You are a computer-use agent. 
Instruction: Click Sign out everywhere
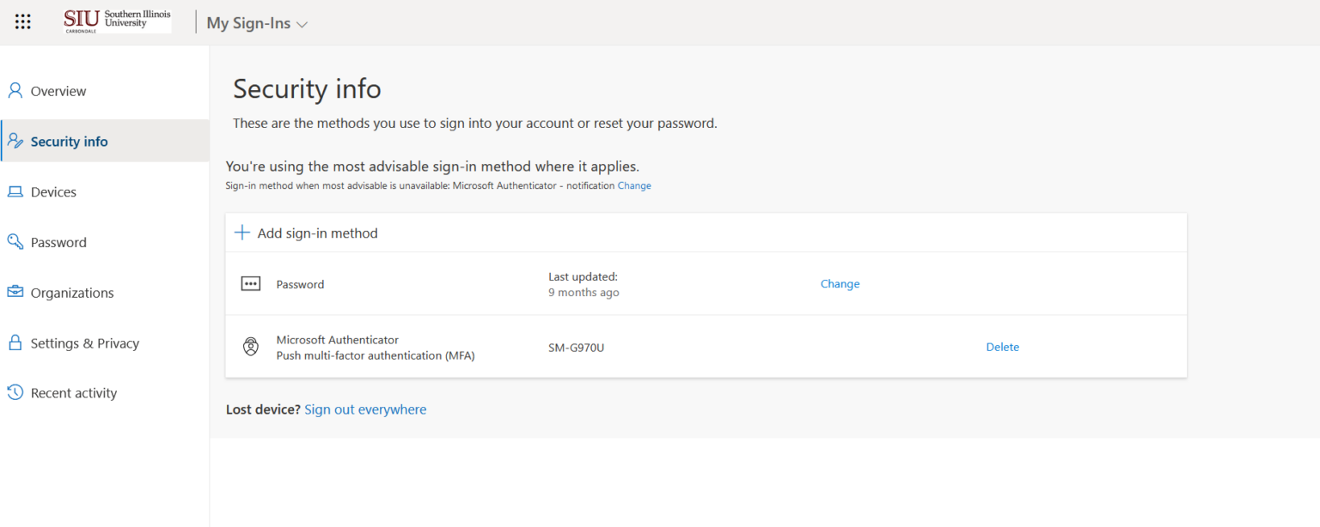pos(365,409)
